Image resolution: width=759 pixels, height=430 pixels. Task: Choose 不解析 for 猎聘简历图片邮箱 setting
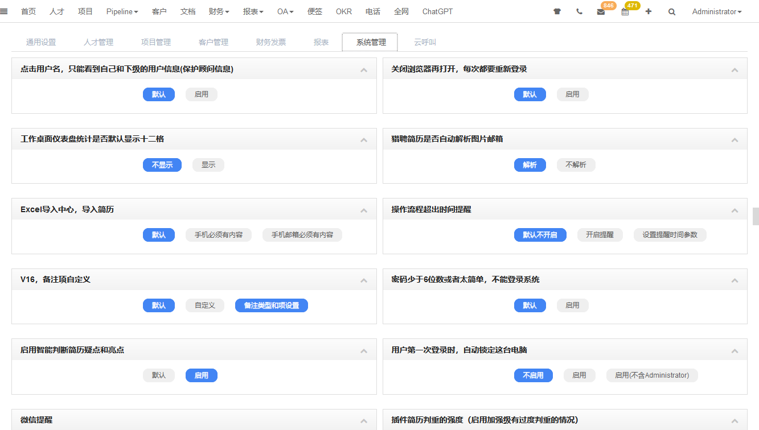tap(576, 164)
